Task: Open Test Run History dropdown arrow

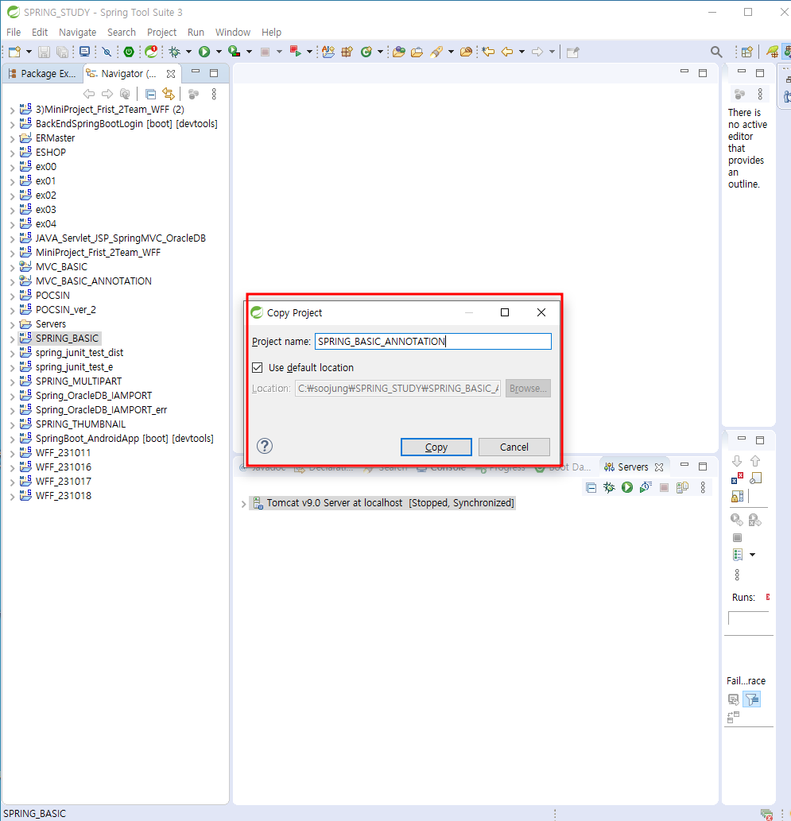Action: 753,555
